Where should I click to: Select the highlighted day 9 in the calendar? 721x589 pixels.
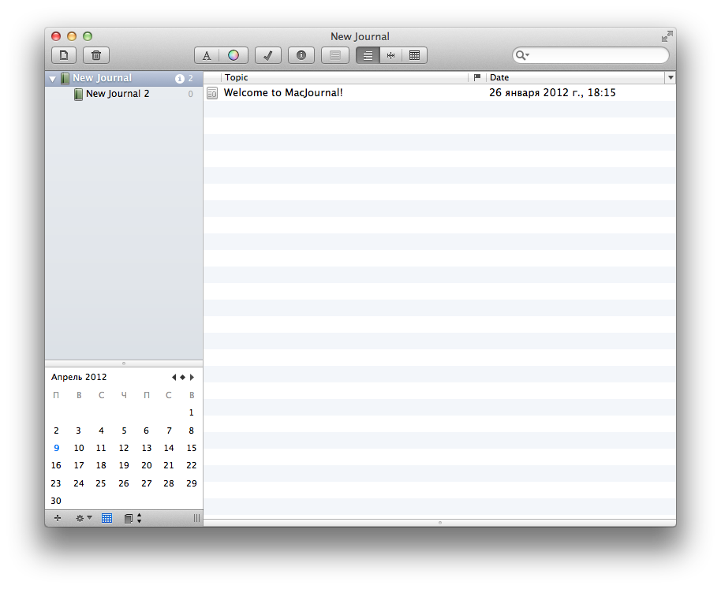pos(56,448)
